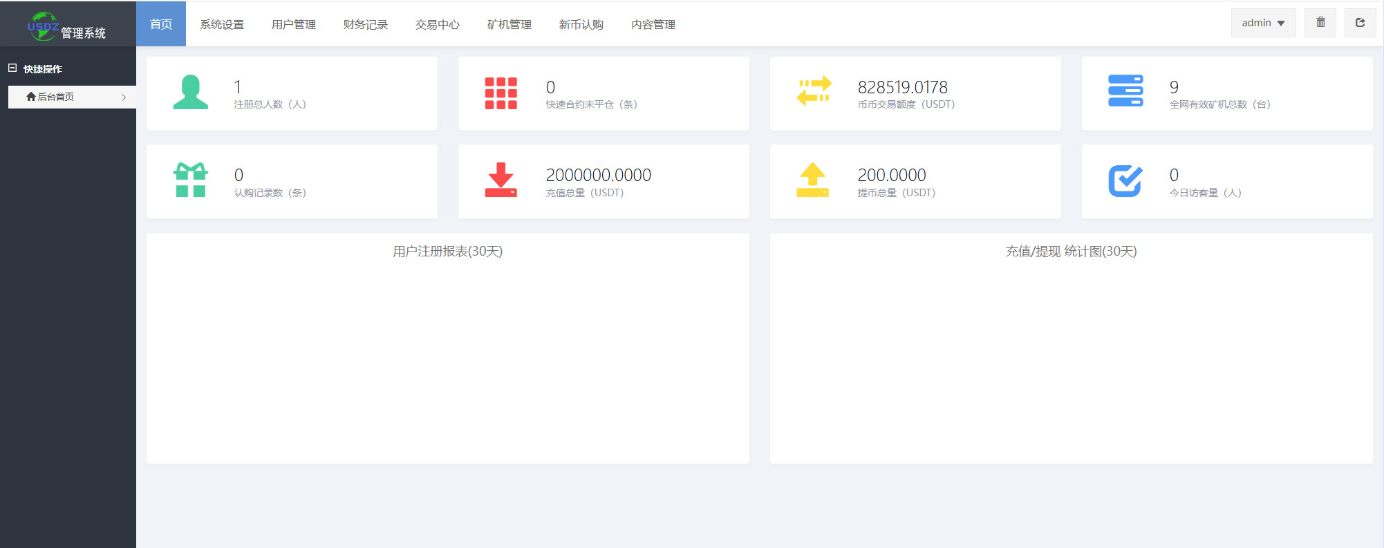Click the red download recharge total icon
Viewport: 1384px width, 548px height.
click(x=501, y=180)
